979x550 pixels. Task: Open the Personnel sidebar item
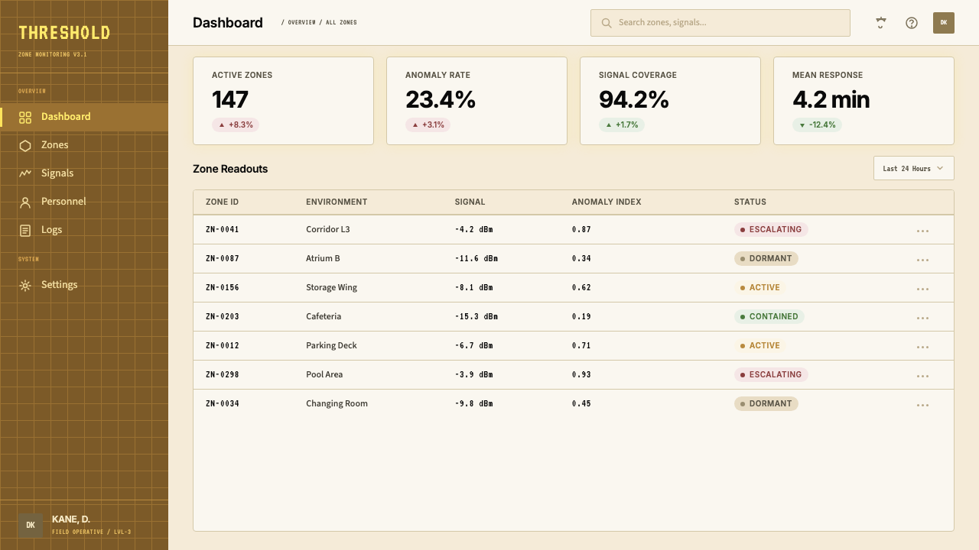click(x=84, y=202)
